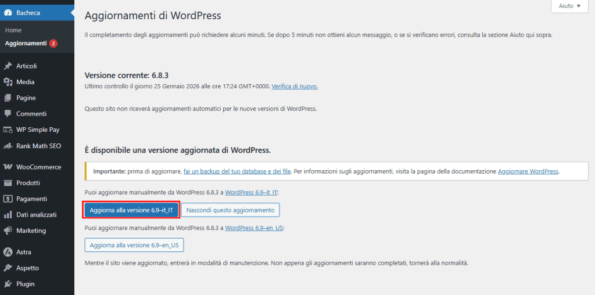Image resolution: width=595 pixels, height=295 pixels.
Task: Open the Aggiornare WordPress documentation link
Action: tap(528, 171)
